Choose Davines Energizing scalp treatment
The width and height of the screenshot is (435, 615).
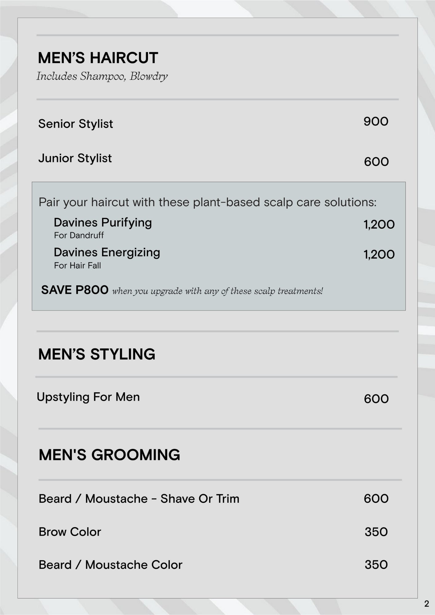[107, 252]
